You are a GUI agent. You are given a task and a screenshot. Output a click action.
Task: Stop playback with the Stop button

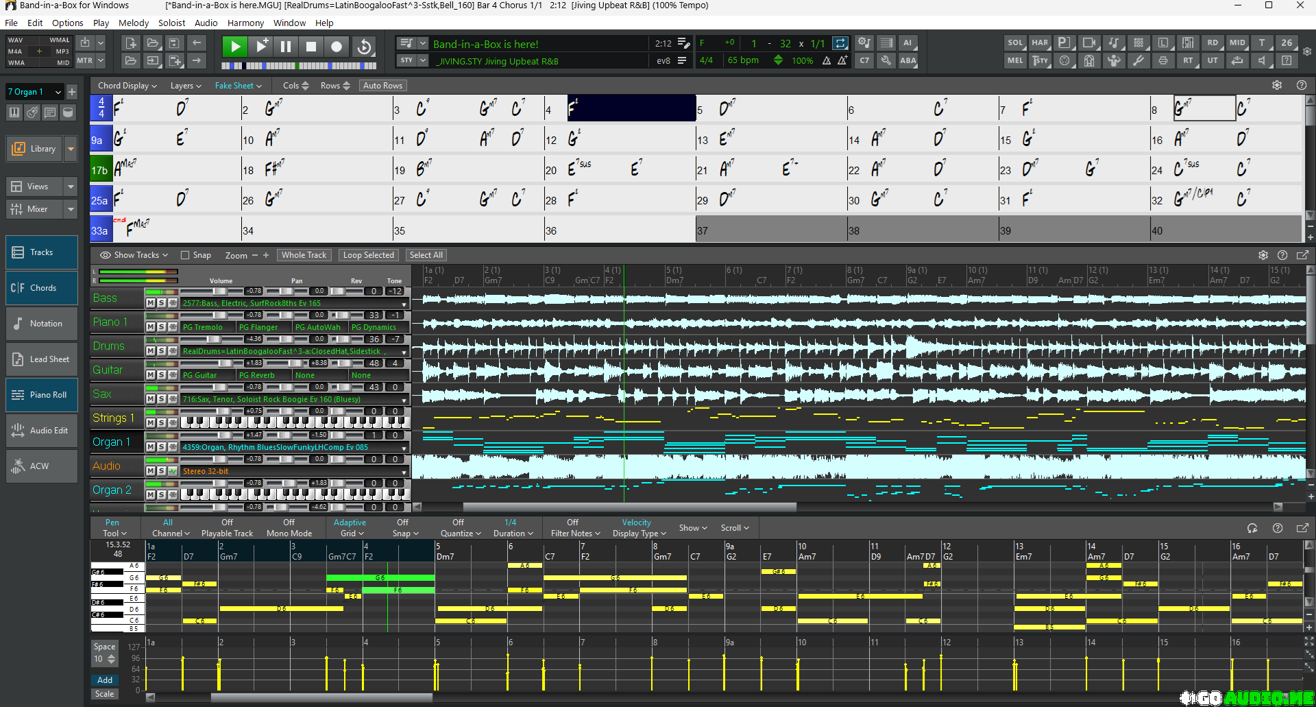310,47
